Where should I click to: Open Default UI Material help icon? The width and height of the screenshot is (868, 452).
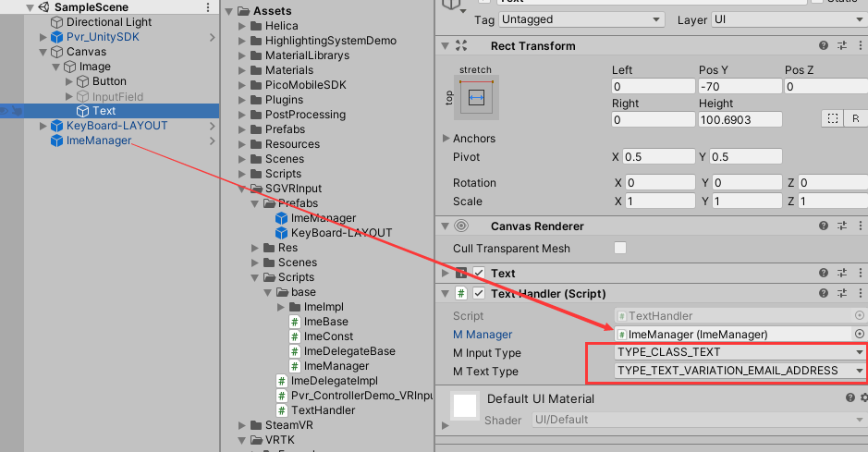tap(850, 397)
